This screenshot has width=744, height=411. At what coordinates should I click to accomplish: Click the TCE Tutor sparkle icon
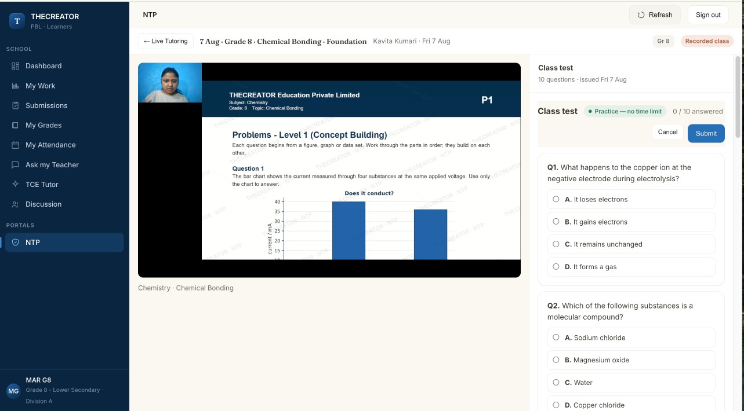pos(16,185)
